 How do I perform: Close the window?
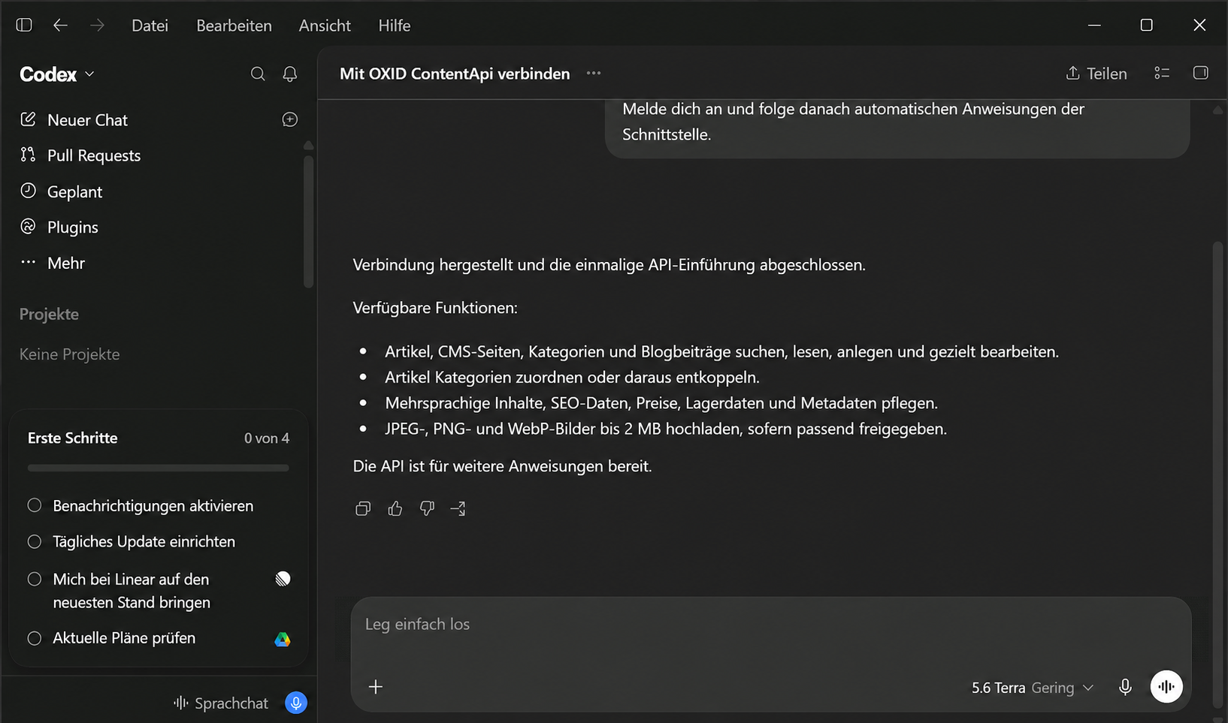(x=1199, y=25)
